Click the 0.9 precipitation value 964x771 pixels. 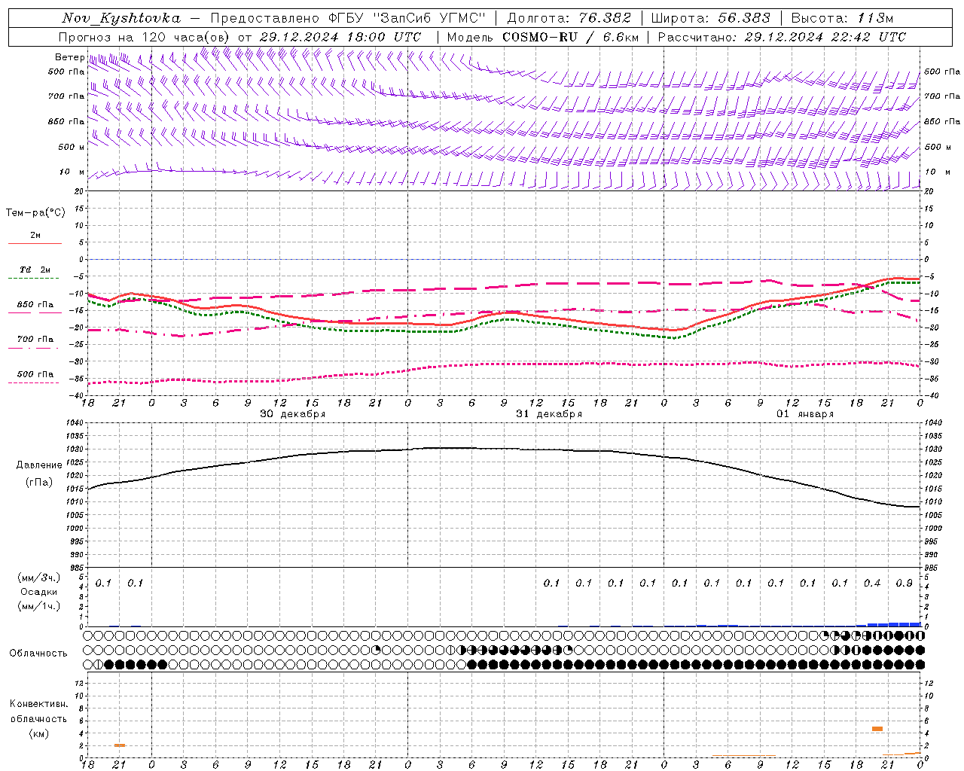pyautogui.click(x=905, y=583)
